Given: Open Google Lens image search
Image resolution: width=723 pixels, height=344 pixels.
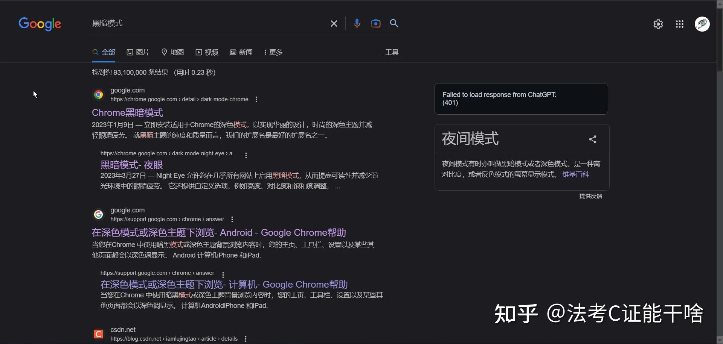Looking at the screenshot, I should point(376,23).
